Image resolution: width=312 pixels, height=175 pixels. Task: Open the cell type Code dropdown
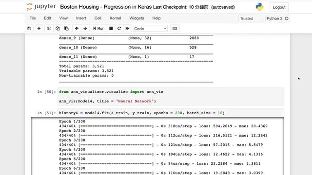click(x=150, y=29)
